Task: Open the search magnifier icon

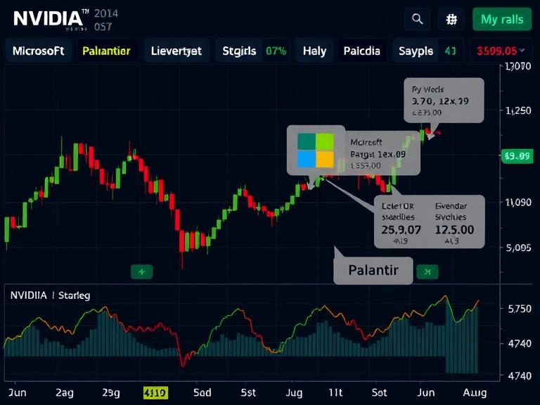Action: click(417, 19)
